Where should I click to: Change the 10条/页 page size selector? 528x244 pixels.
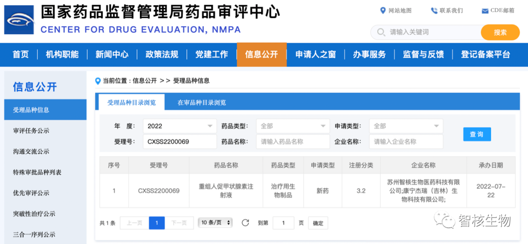215,223
